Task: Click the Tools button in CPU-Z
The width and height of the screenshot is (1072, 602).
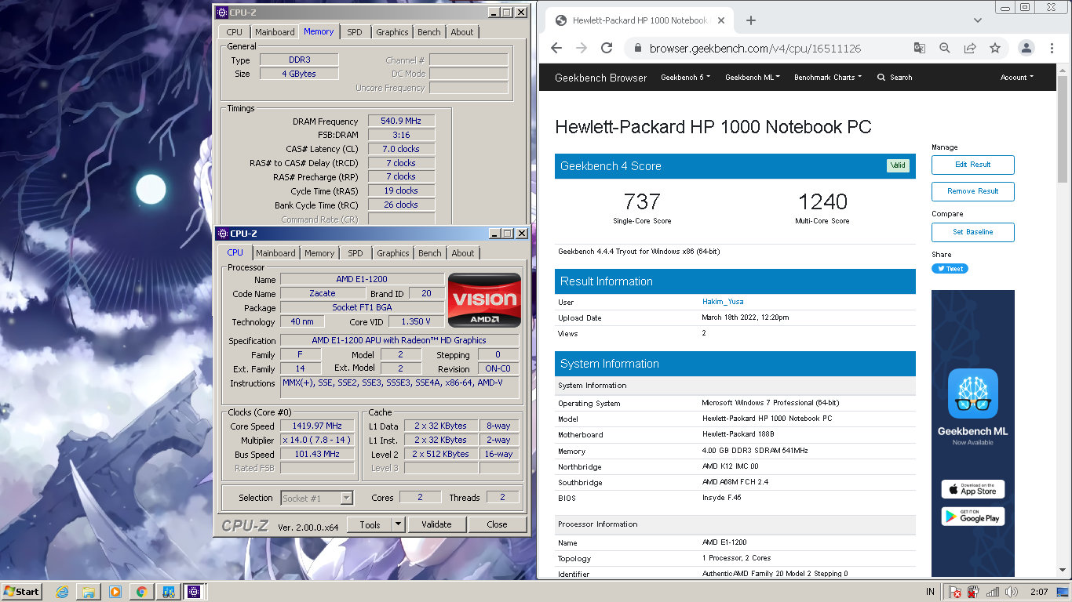Action: click(x=370, y=524)
